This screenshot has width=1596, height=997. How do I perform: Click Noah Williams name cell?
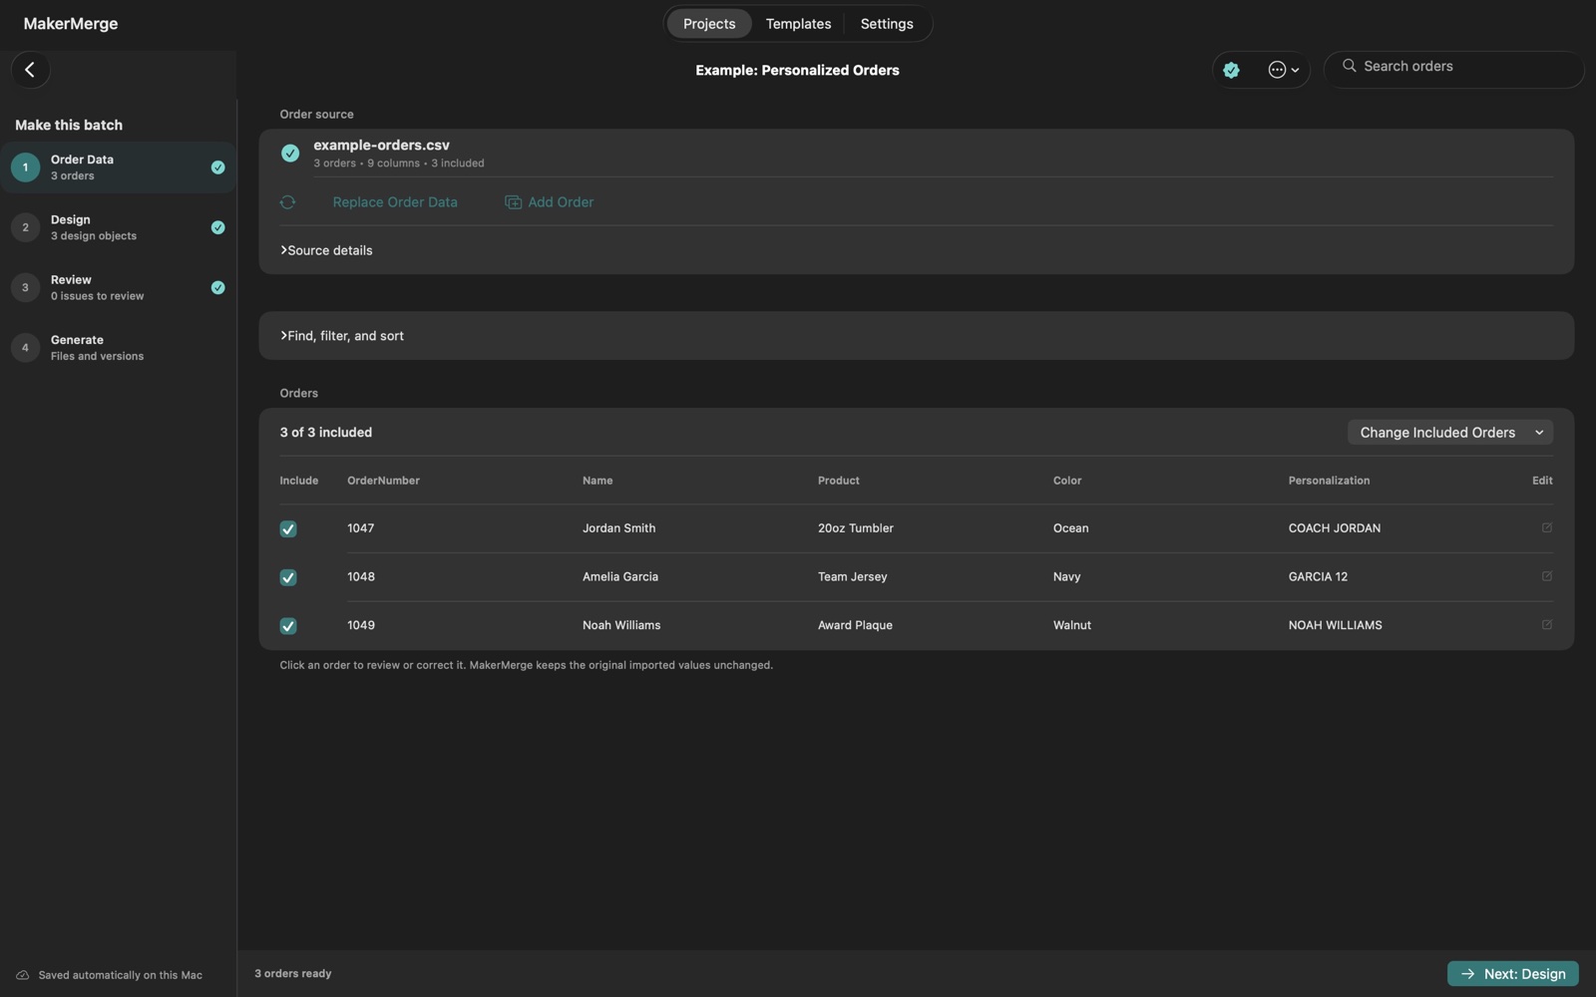pyautogui.click(x=621, y=625)
